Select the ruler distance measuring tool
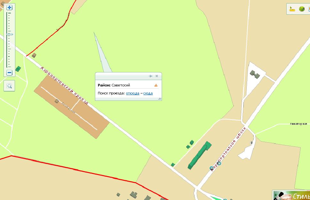 (x=292, y=9)
